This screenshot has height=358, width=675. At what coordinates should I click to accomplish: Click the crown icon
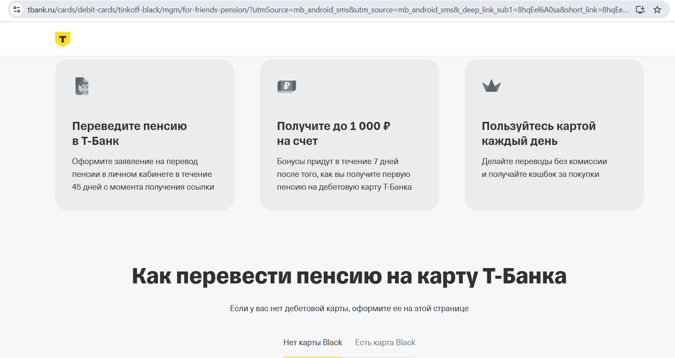point(491,86)
